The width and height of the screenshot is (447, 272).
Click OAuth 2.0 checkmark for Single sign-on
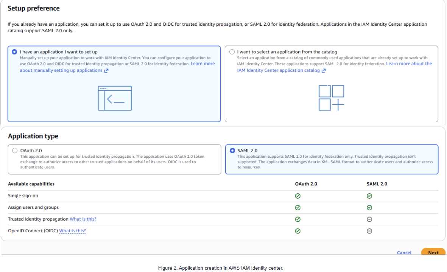pos(297,196)
